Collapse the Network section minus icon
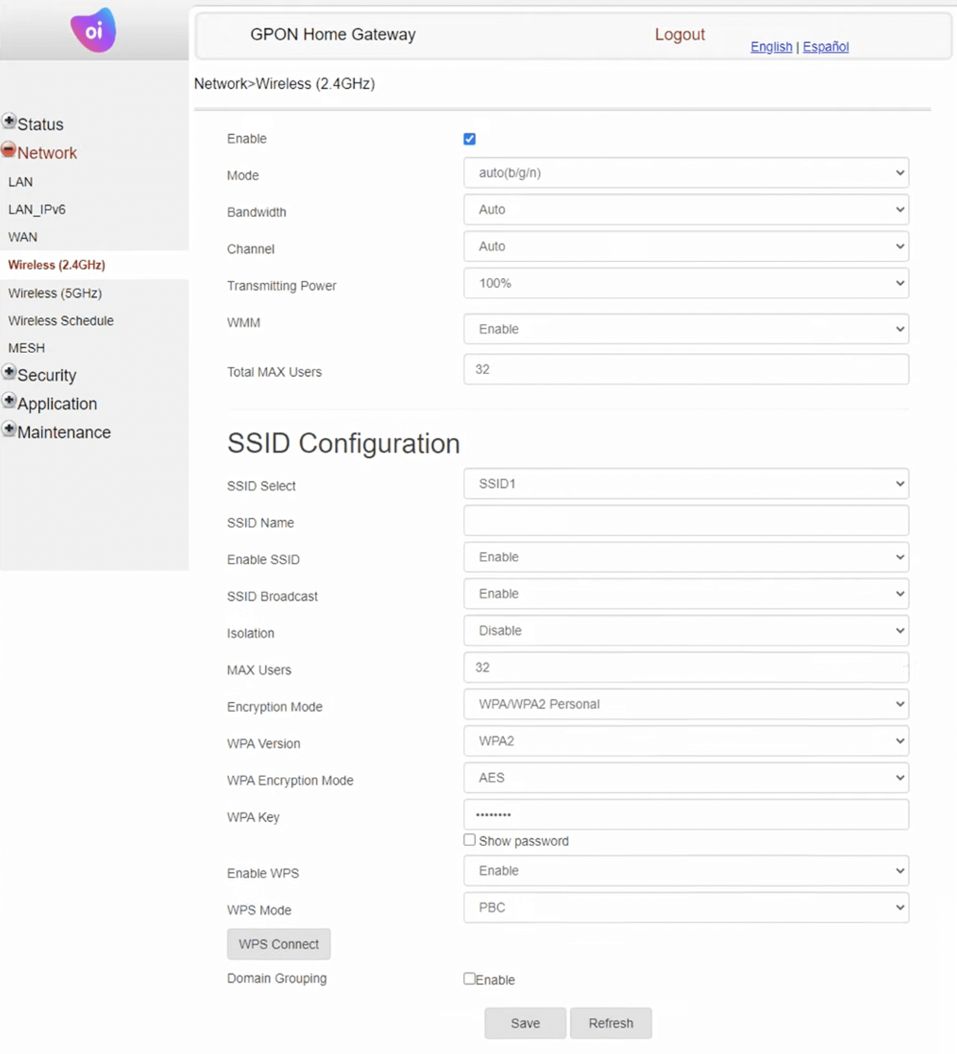 tap(9, 150)
